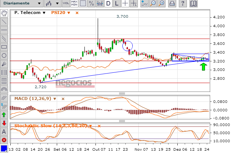Select the A text annotation tool

click(4, 132)
